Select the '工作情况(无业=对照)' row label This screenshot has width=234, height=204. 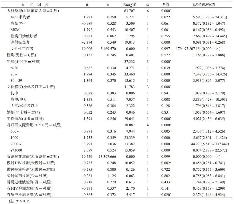click(25, 118)
